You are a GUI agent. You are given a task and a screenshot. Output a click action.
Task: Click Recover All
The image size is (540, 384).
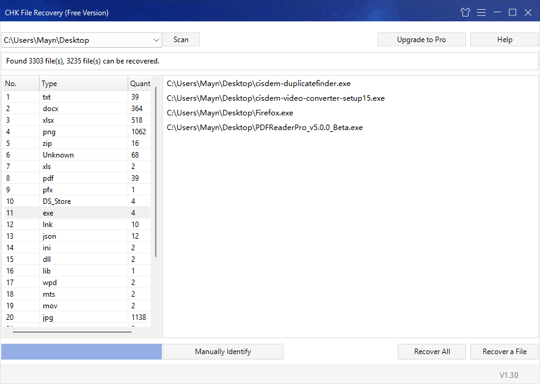coord(431,351)
